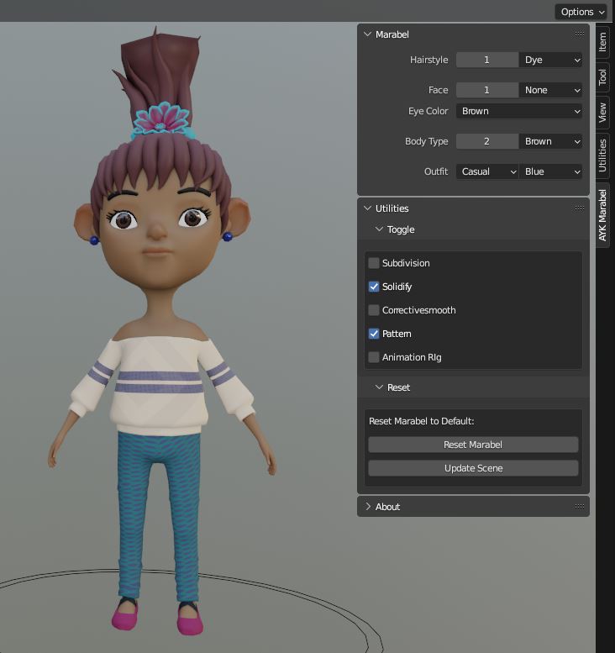The image size is (615, 653).
Task: Disable the Solidify checkbox
Action: [374, 287]
